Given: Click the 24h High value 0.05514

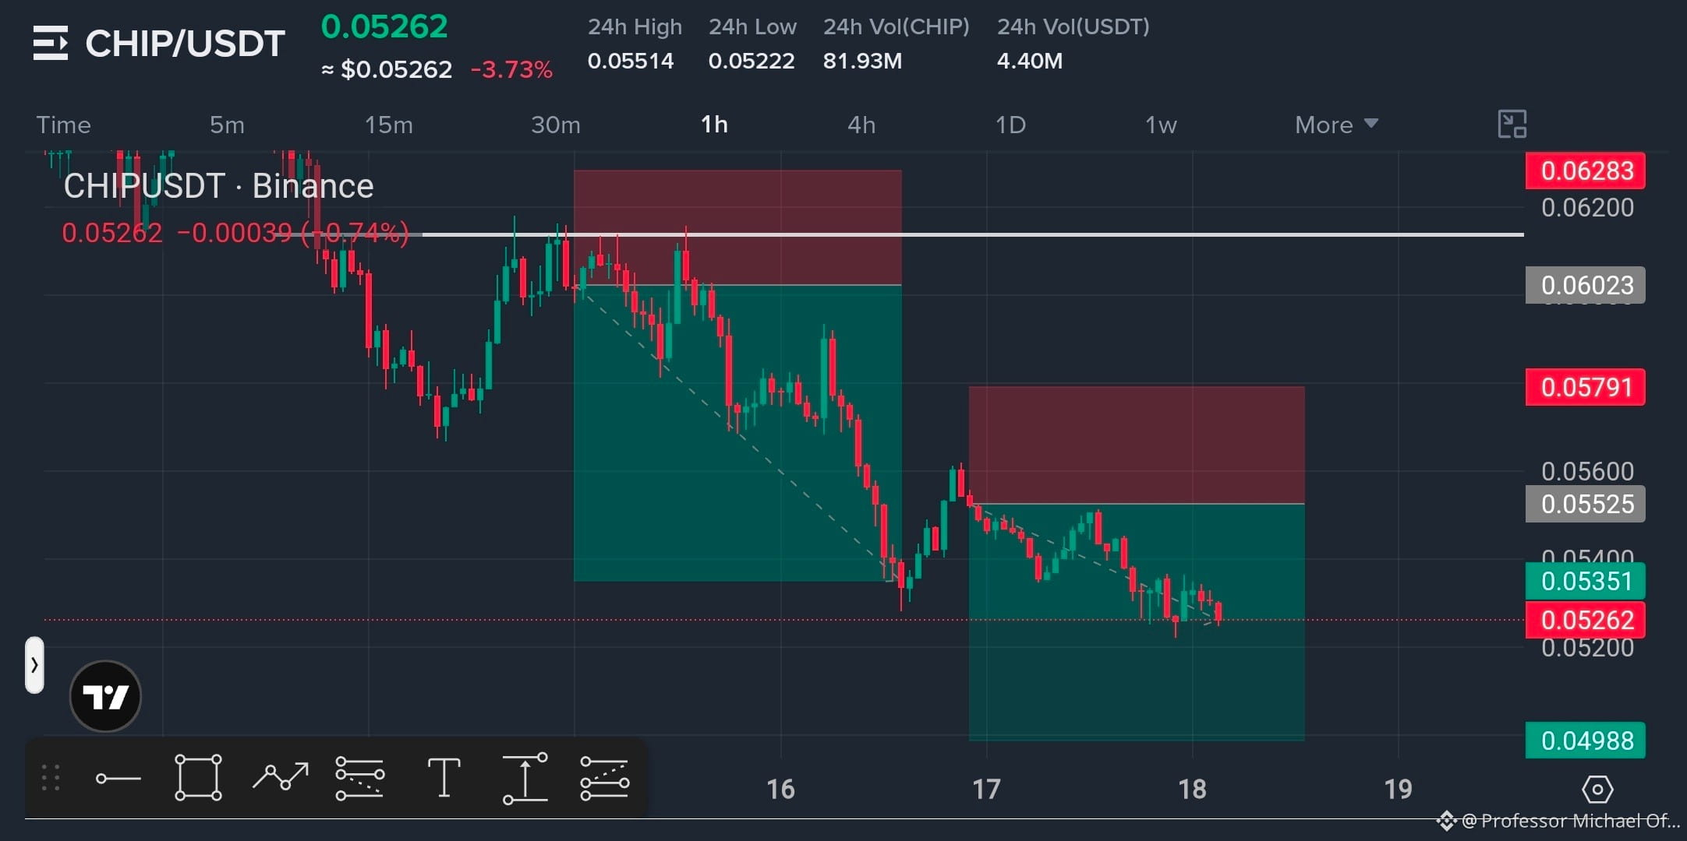Looking at the screenshot, I should (631, 61).
